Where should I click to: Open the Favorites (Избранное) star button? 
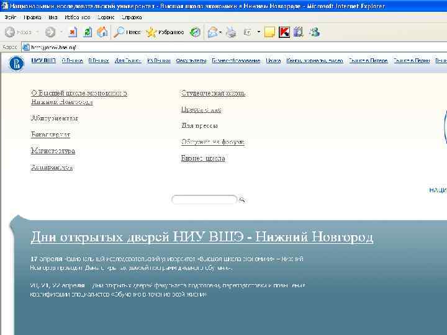(165, 32)
